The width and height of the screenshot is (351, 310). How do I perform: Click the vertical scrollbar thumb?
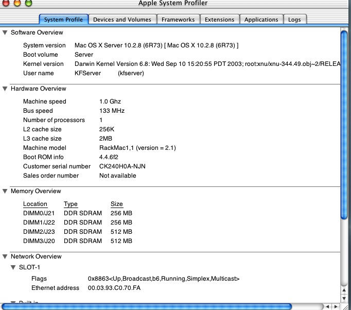pos(344,125)
